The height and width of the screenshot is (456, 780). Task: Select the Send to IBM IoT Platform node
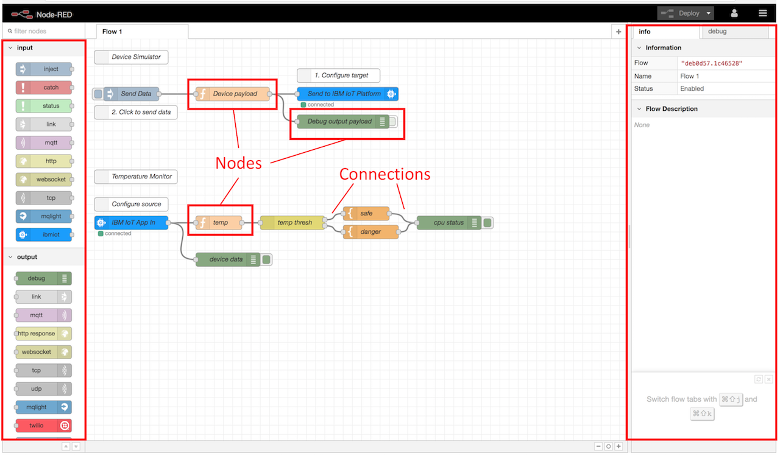pyautogui.click(x=348, y=94)
